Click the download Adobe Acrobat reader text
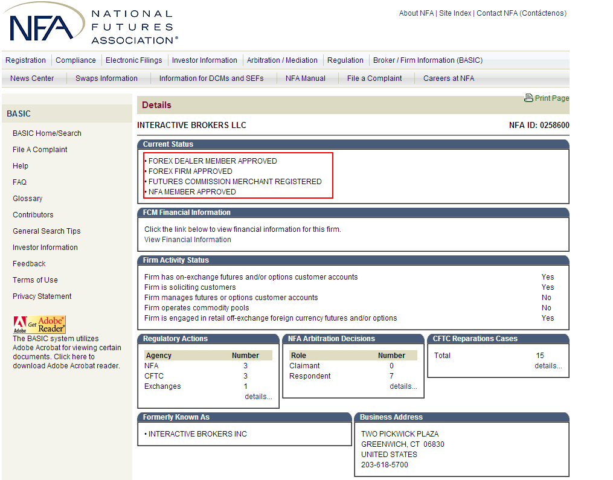The width and height of the screenshot is (613, 480). point(66,366)
